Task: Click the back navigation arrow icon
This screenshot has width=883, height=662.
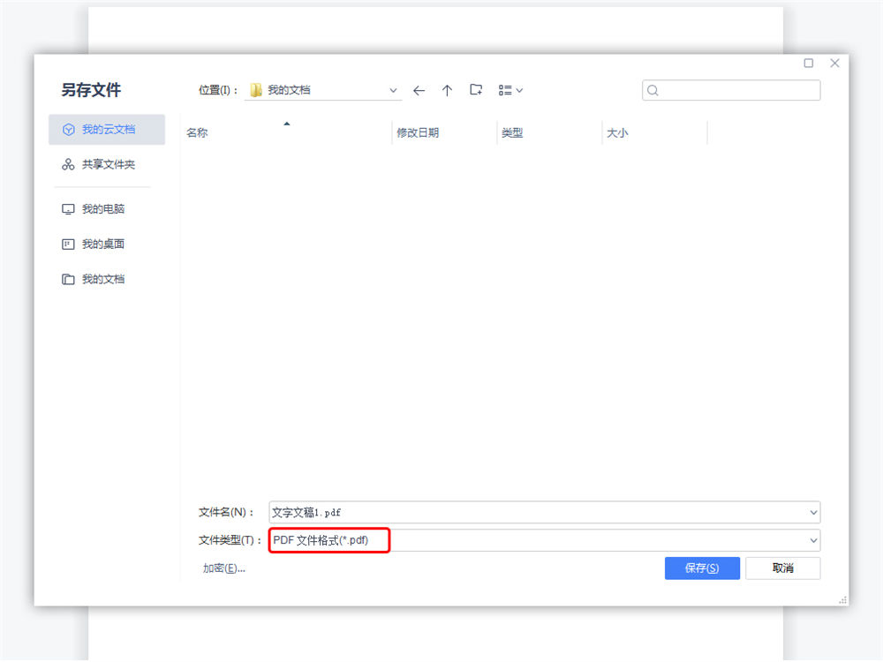Action: coord(419,90)
